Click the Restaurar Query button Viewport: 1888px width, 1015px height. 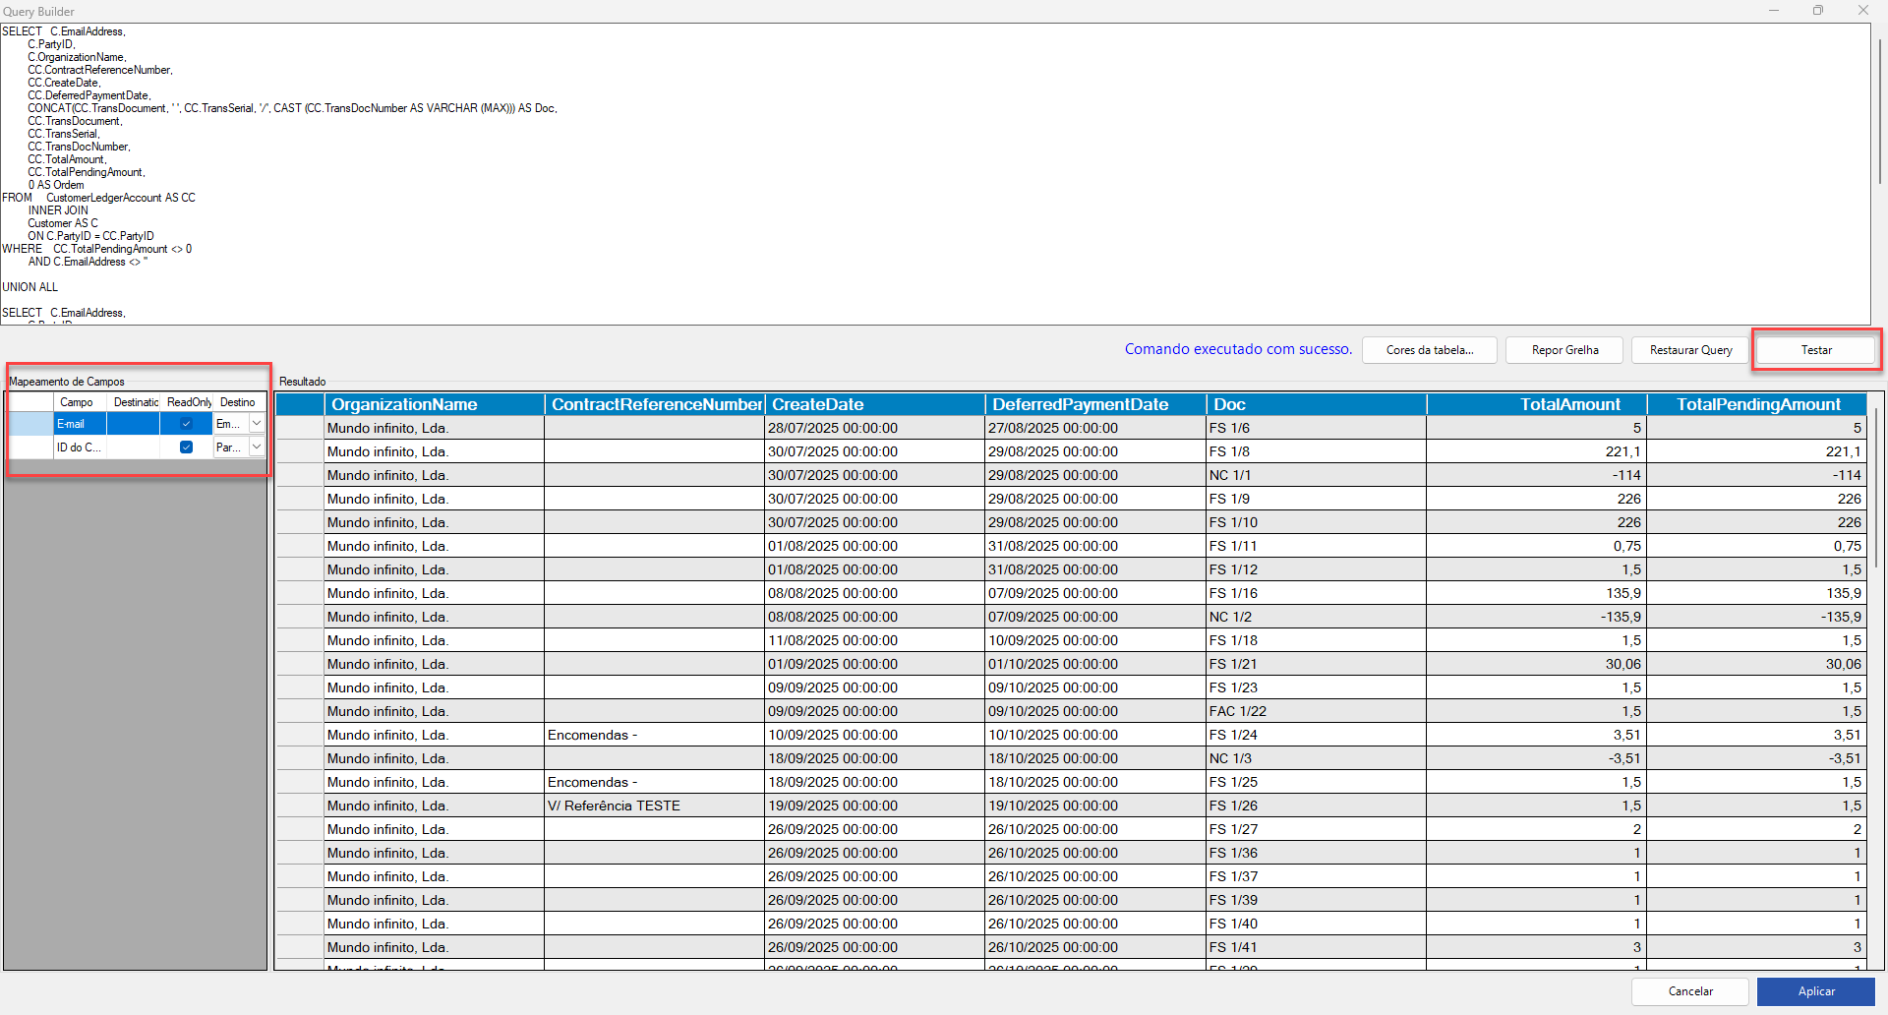[x=1690, y=350]
